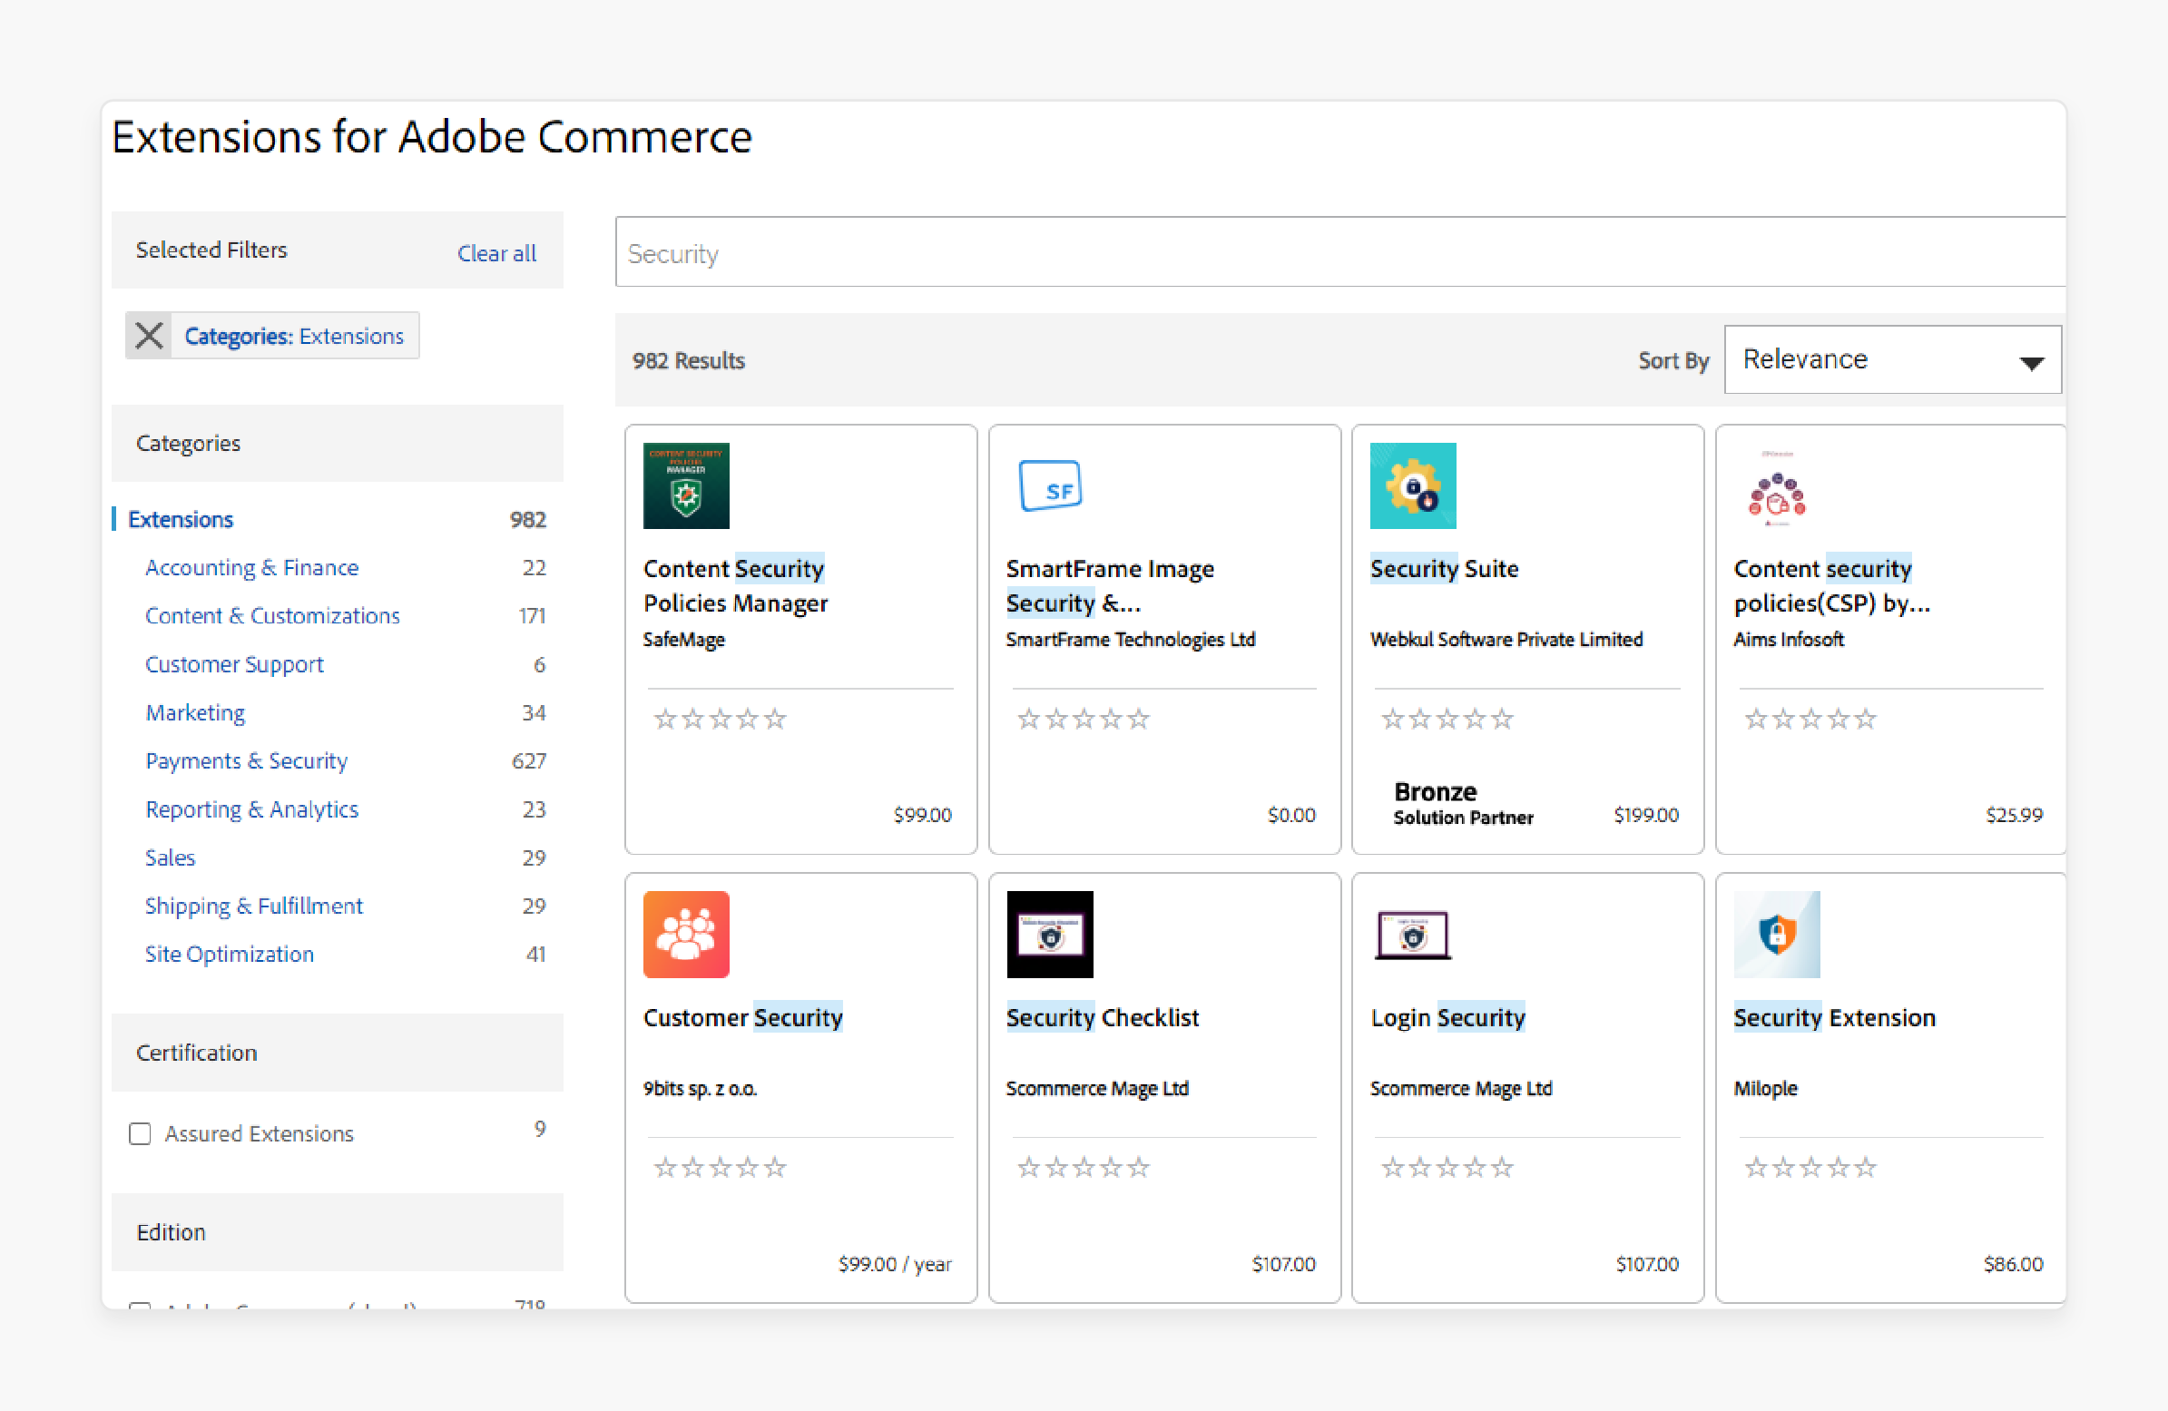Select the Extensions category

(x=181, y=519)
